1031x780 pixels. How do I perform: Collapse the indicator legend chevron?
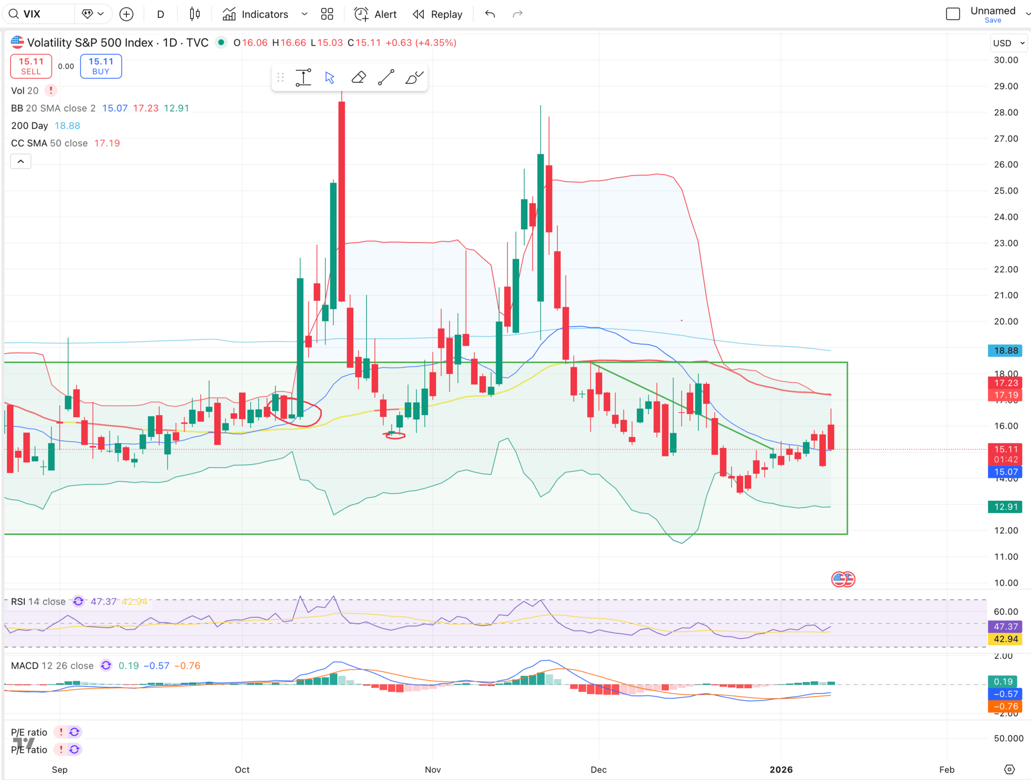tap(21, 161)
